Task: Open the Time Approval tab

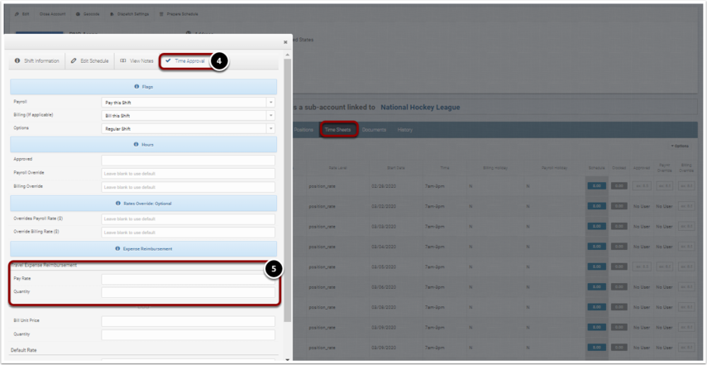Action: tap(185, 61)
